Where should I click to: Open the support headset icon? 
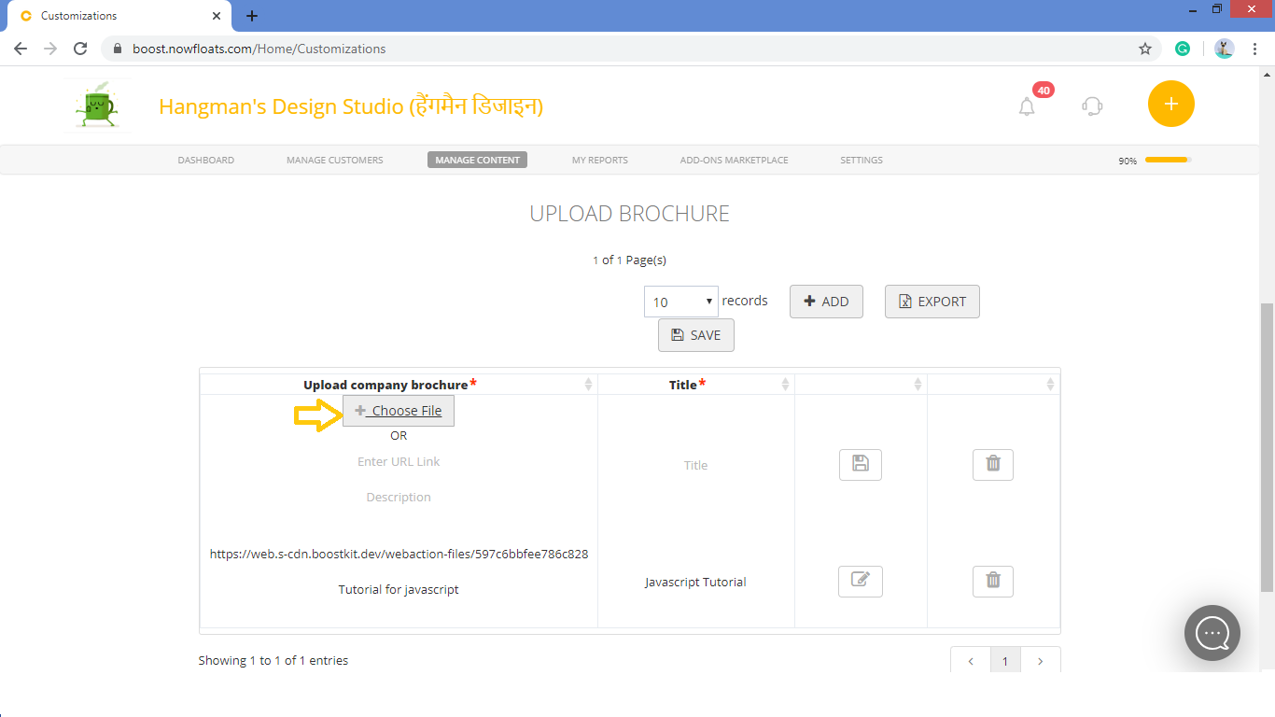pos(1092,105)
